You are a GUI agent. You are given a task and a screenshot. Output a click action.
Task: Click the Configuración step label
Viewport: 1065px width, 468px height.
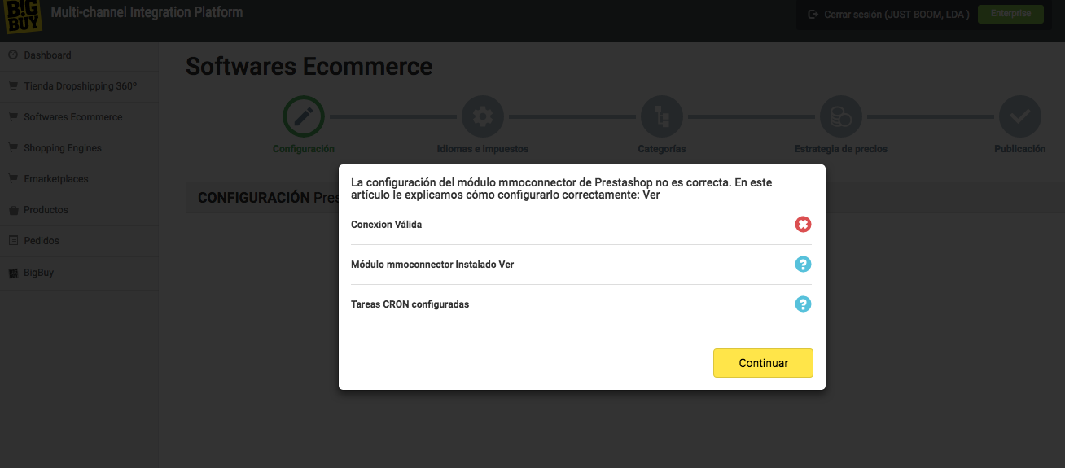(x=304, y=149)
